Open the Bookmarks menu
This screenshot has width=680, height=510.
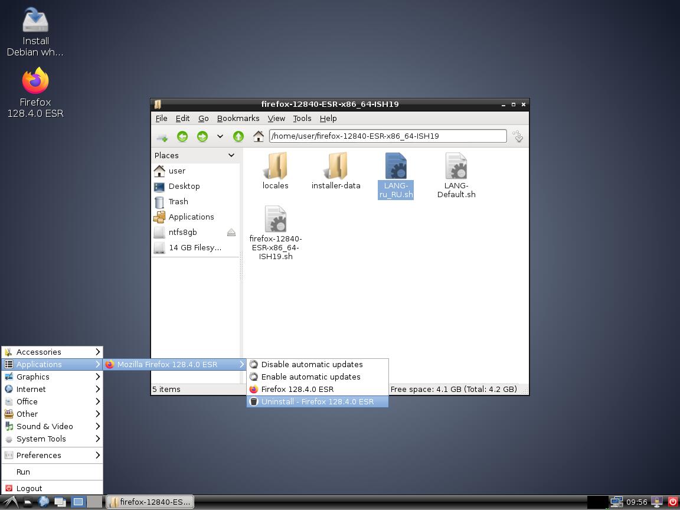point(238,119)
